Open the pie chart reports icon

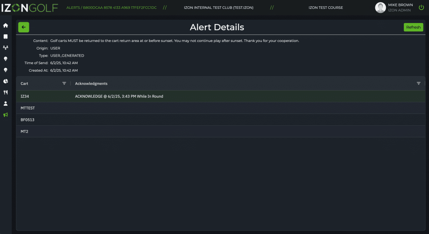click(5, 81)
